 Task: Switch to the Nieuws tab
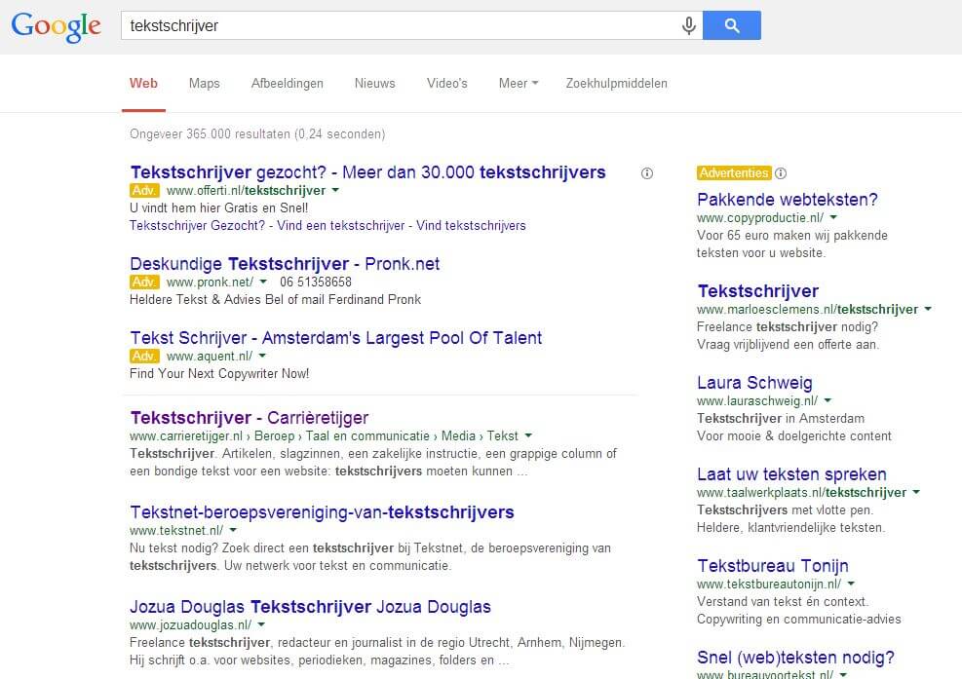click(x=375, y=84)
